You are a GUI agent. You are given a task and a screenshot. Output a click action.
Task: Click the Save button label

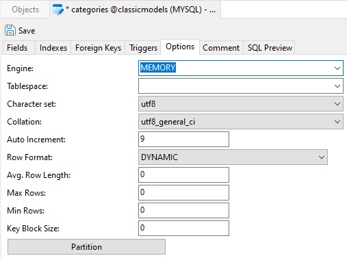pyautogui.click(x=27, y=31)
